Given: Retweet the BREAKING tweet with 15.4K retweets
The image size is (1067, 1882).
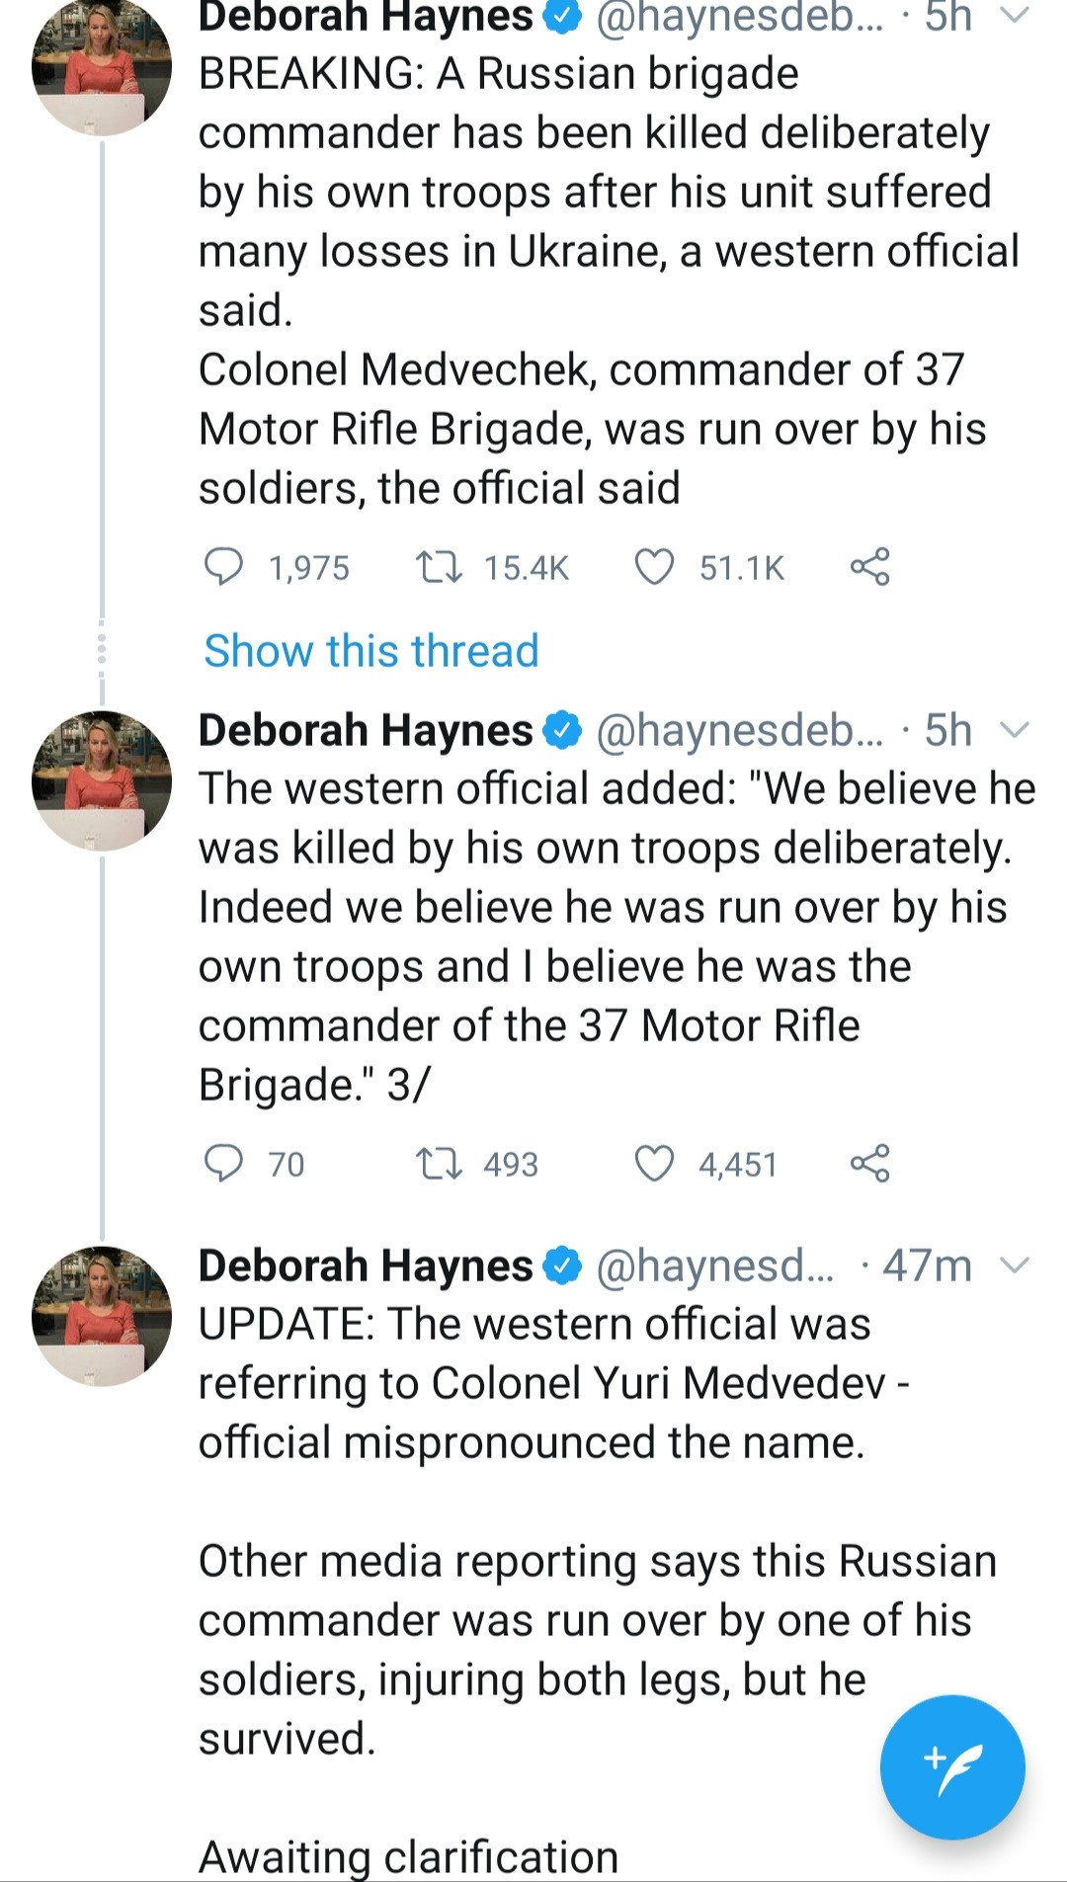Looking at the screenshot, I should (x=438, y=567).
